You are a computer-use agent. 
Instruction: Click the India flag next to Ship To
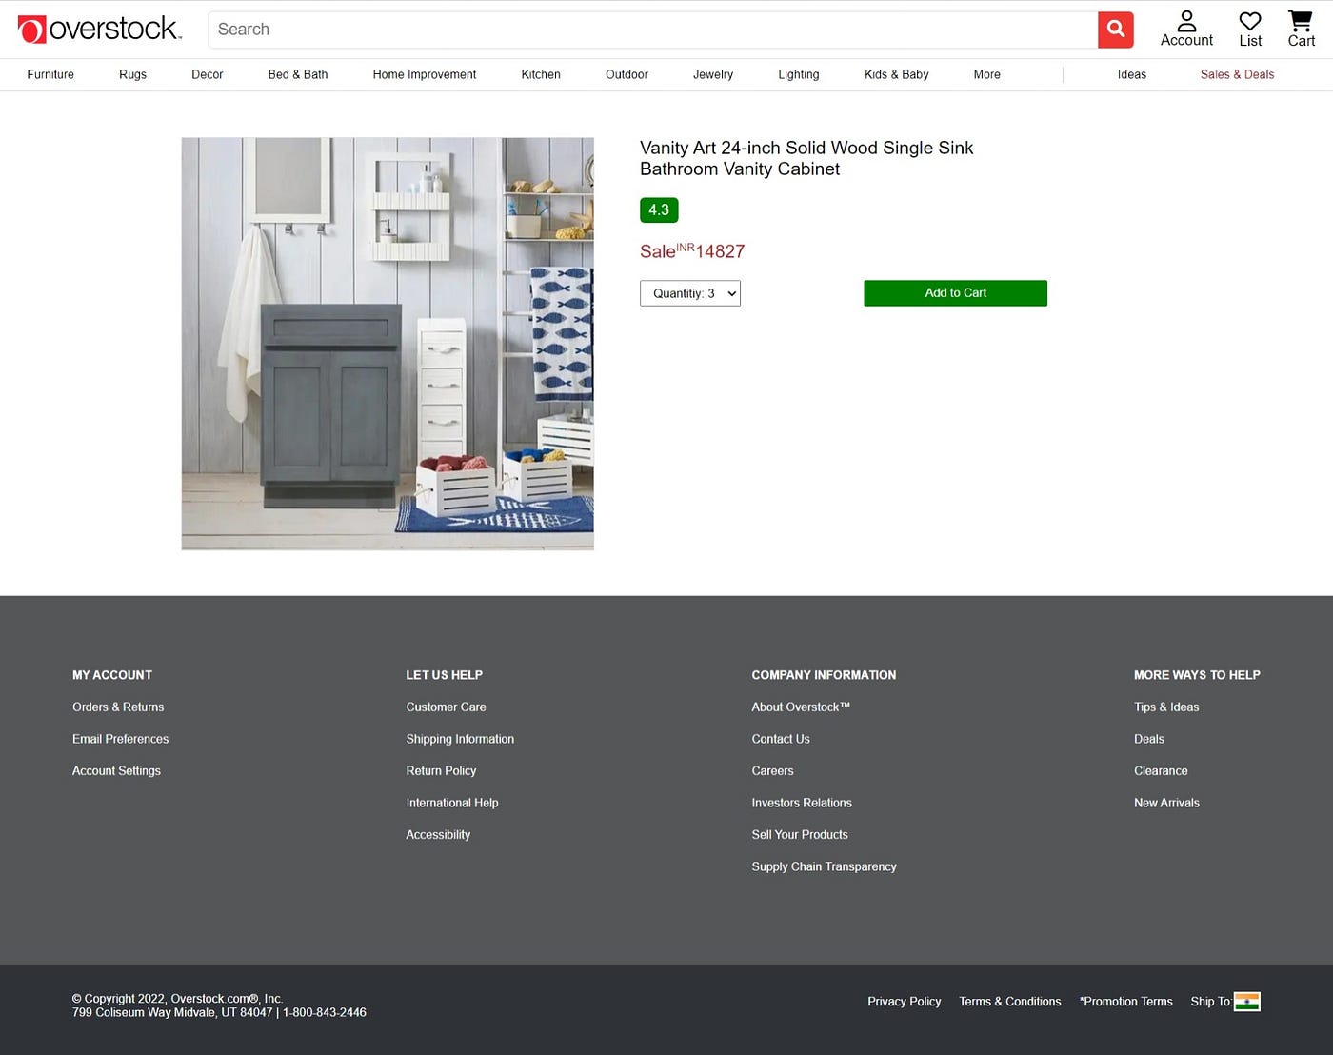(x=1248, y=1001)
